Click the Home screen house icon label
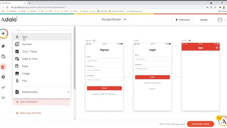The width and height of the screenshot is (227, 128). coord(190,41)
